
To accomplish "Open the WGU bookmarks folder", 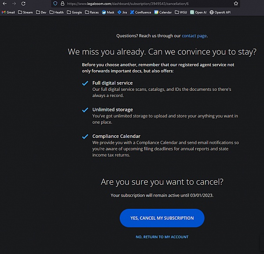I will tap(181, 12).
